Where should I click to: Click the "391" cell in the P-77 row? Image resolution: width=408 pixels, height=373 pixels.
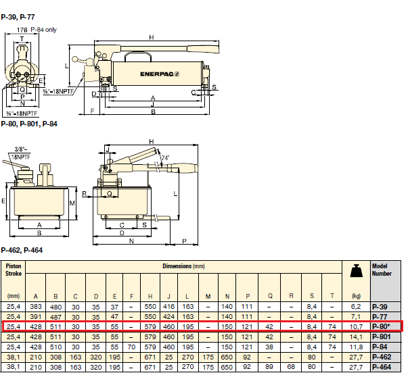36,317
